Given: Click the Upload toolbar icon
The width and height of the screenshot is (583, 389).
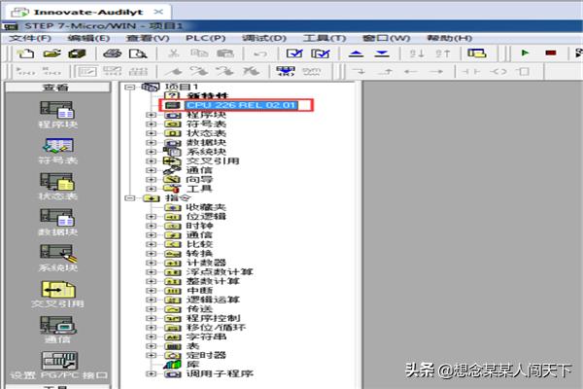Looking at the screenshot, I should (x=356, y=53).
